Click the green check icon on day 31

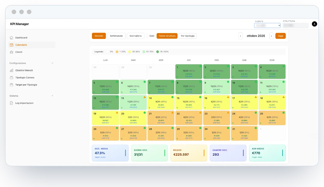pos(256,128)
